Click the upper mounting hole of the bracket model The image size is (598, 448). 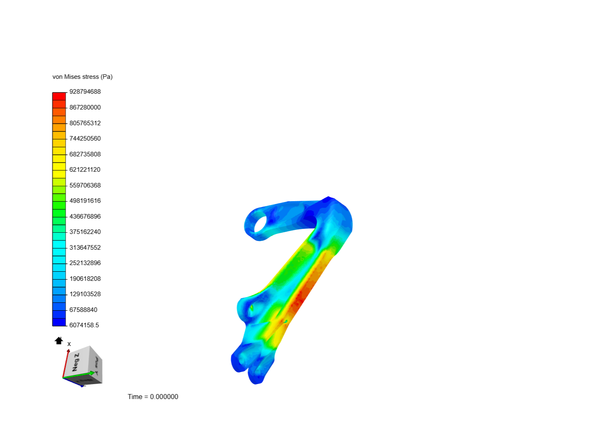pyautogui.click(x=260, y=224)
